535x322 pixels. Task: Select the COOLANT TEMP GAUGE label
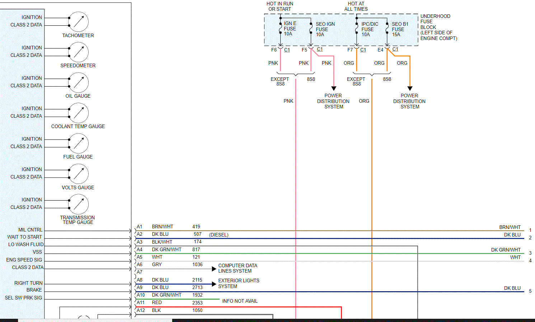(x=78, y=126)
